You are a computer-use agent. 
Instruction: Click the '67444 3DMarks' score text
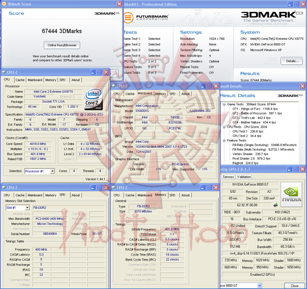click(62, 31)
